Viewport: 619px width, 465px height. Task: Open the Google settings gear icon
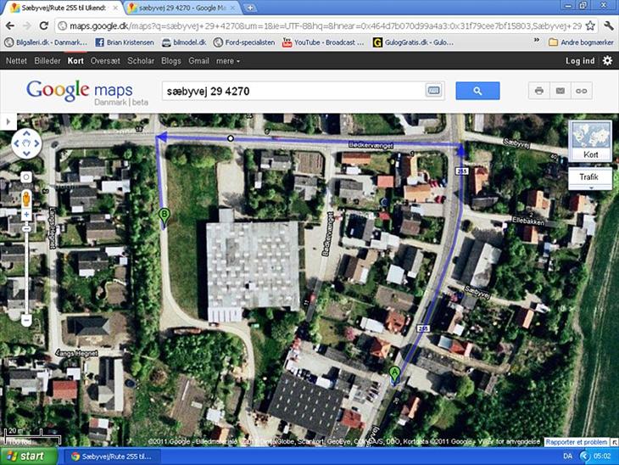coord(607,61)
